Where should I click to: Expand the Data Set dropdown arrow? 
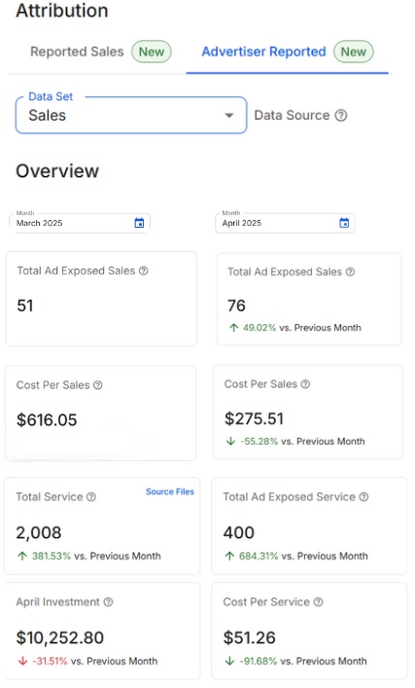[x=228, y=116]
